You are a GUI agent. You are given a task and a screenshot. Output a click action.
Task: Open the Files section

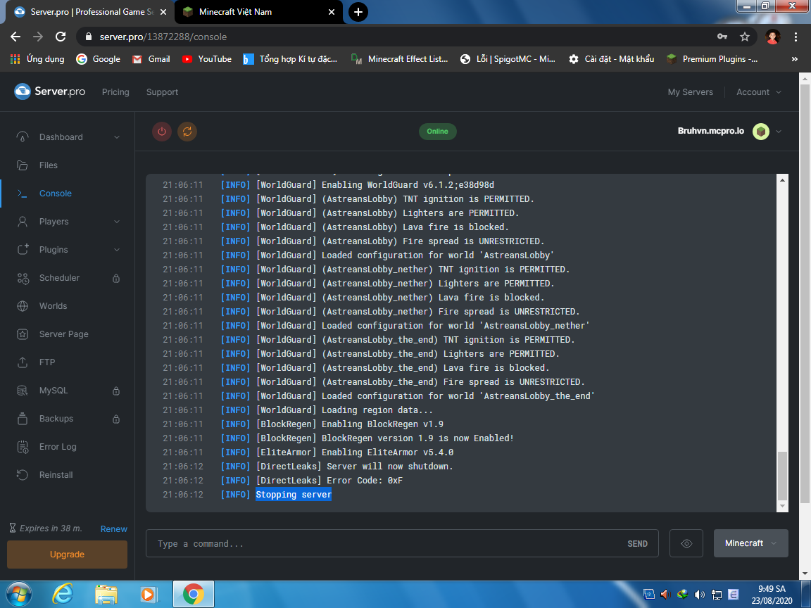(x=48, y=165)
